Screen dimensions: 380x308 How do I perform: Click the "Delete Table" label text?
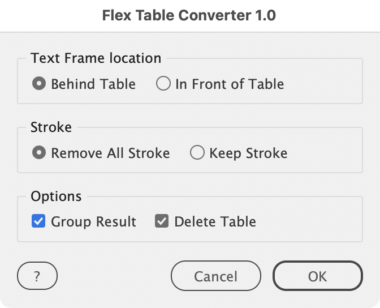[x=215, y=221]
